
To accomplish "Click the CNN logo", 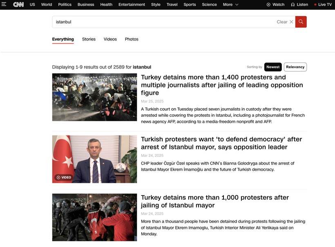I will [x=18, y=4].
